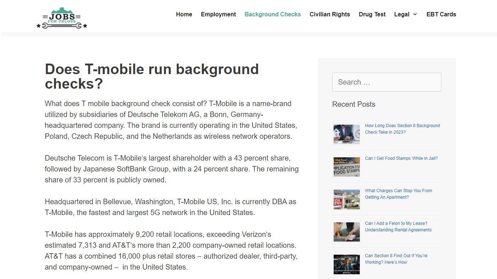Click the paragraph starting 'Headquartered in Bellevue, Washington'
Image resolution: width=497 pixels, height=279 pixels.
[x=171, y=207]
